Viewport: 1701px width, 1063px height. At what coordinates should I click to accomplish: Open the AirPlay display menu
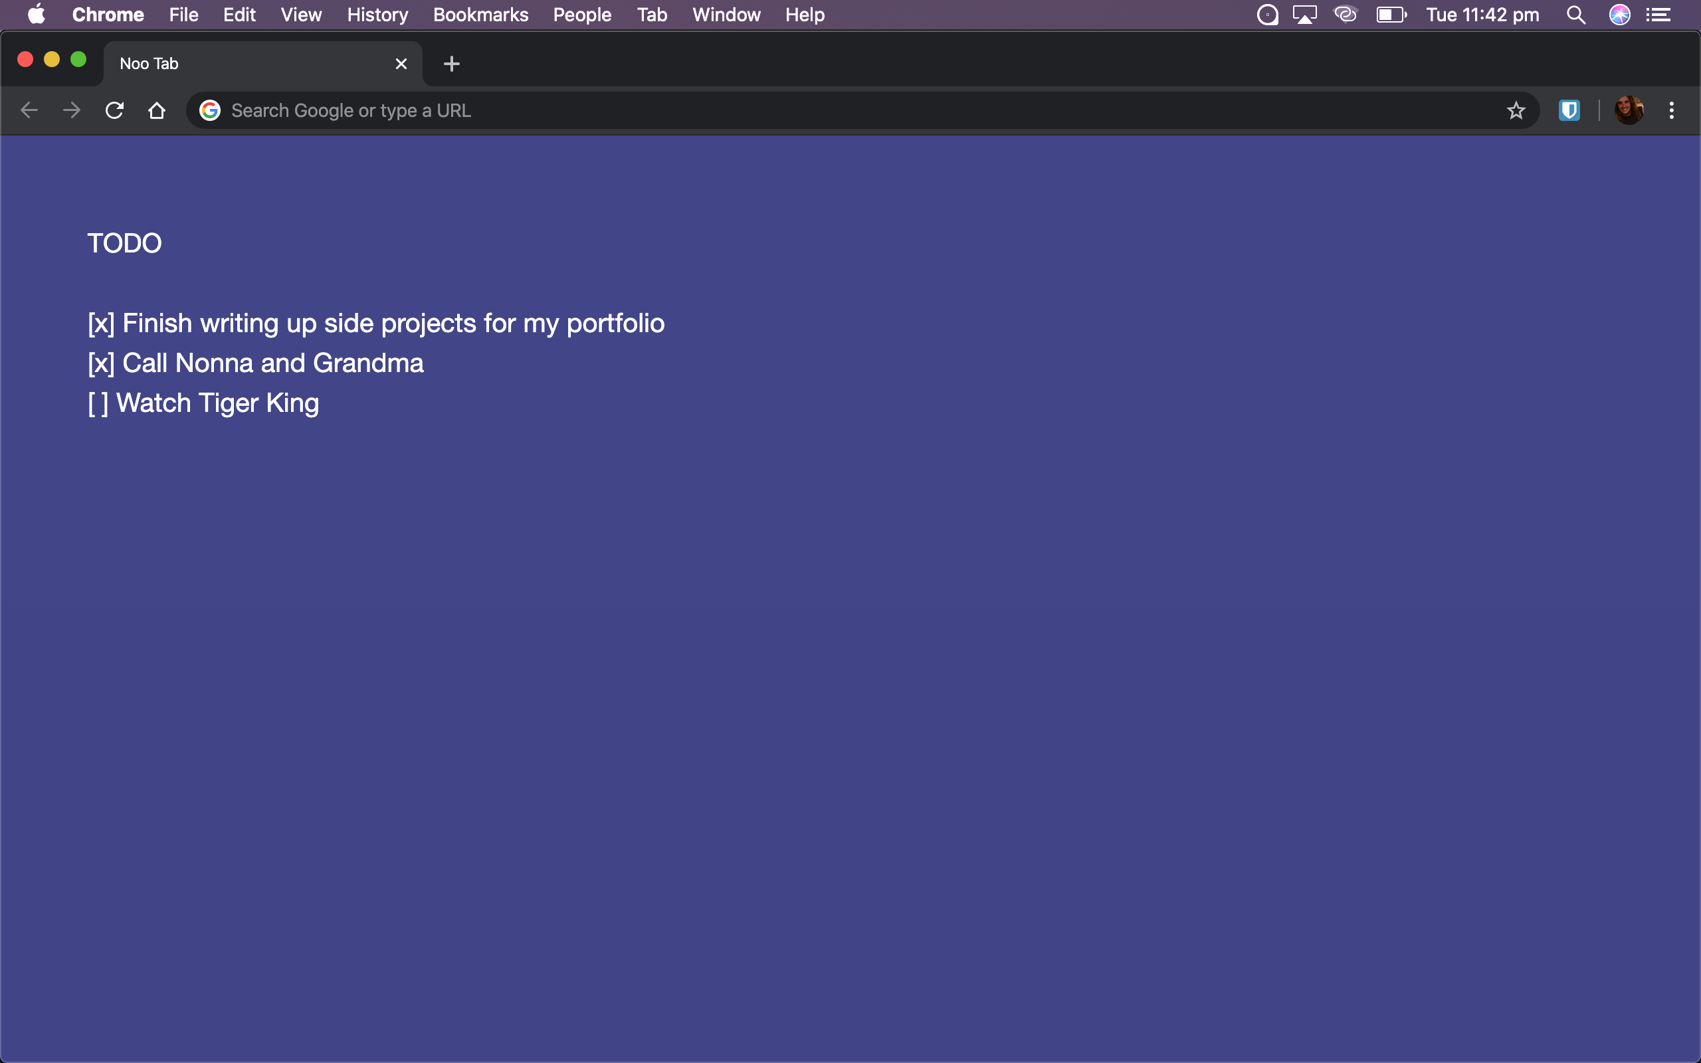pyautogui.click(x=1304, y=15)
